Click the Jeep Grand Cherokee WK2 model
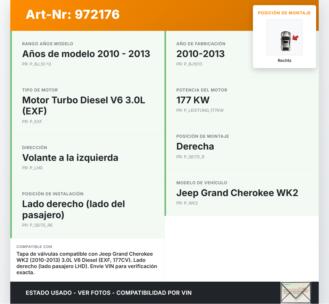Image resolution: width=329 pixels, height=304 pixels. tap(237, 193)
